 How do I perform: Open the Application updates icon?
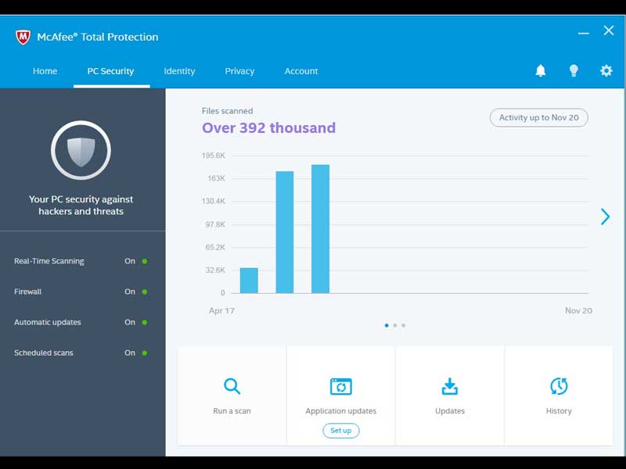point(340,386)
